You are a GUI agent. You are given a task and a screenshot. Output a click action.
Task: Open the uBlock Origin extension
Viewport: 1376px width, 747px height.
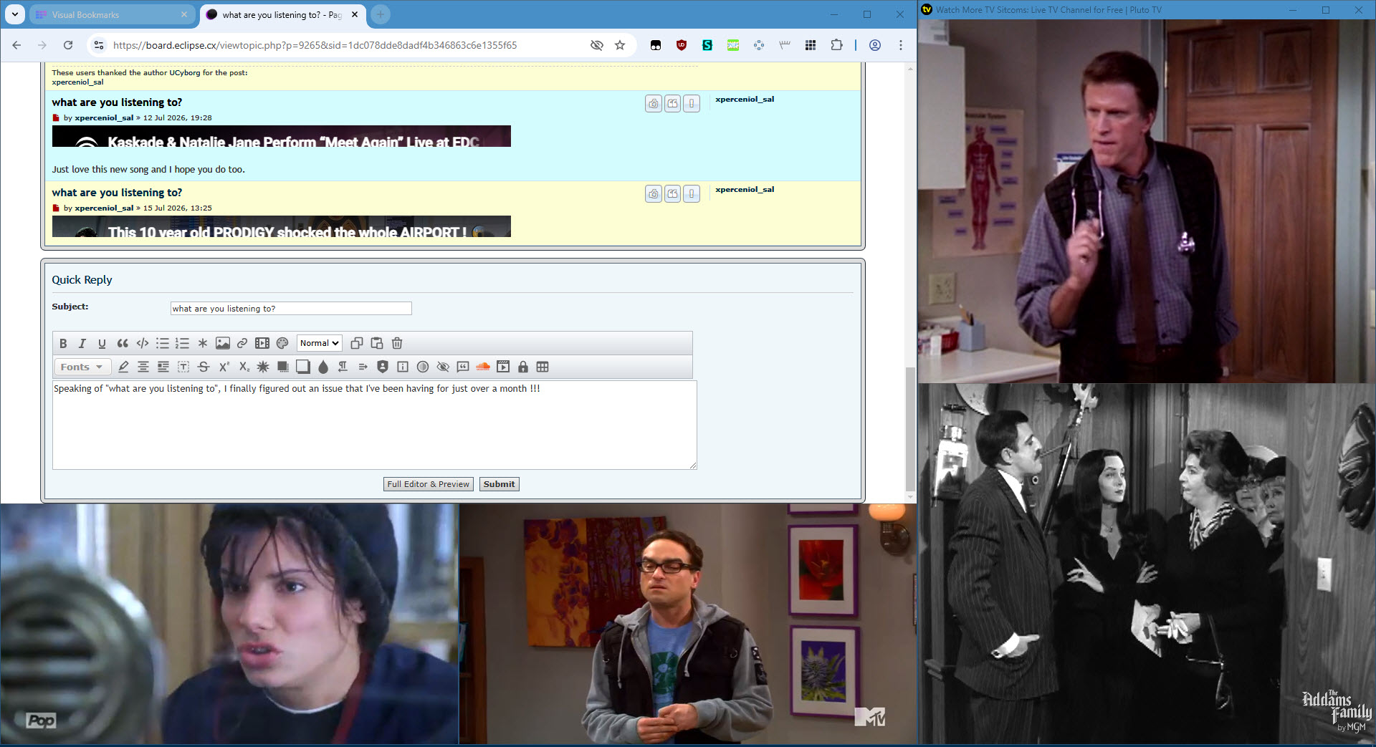[682, 45]
